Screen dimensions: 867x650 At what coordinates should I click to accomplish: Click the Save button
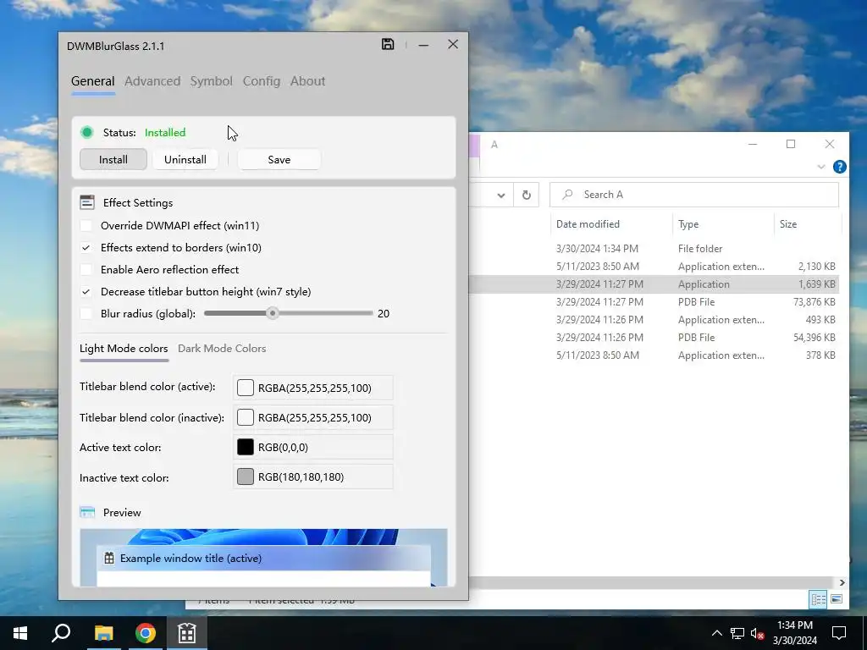(279, 159)
